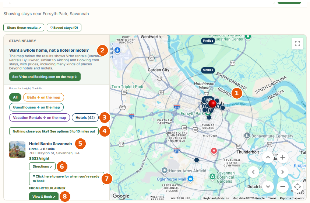
Task: Click the '$533/night' price text
Action: point(39,158)
